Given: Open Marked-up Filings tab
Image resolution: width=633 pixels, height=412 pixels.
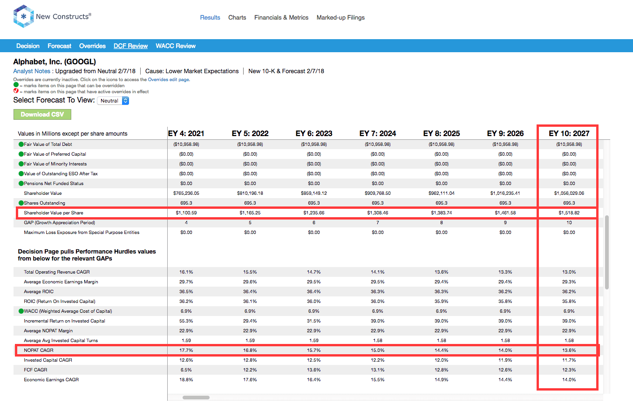Looking at the screenshot, I should point(340,18).
